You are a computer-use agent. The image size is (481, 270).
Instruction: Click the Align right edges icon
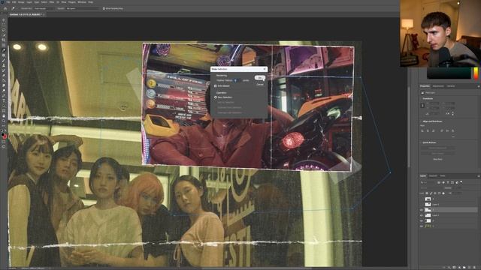tap(433, 131)
